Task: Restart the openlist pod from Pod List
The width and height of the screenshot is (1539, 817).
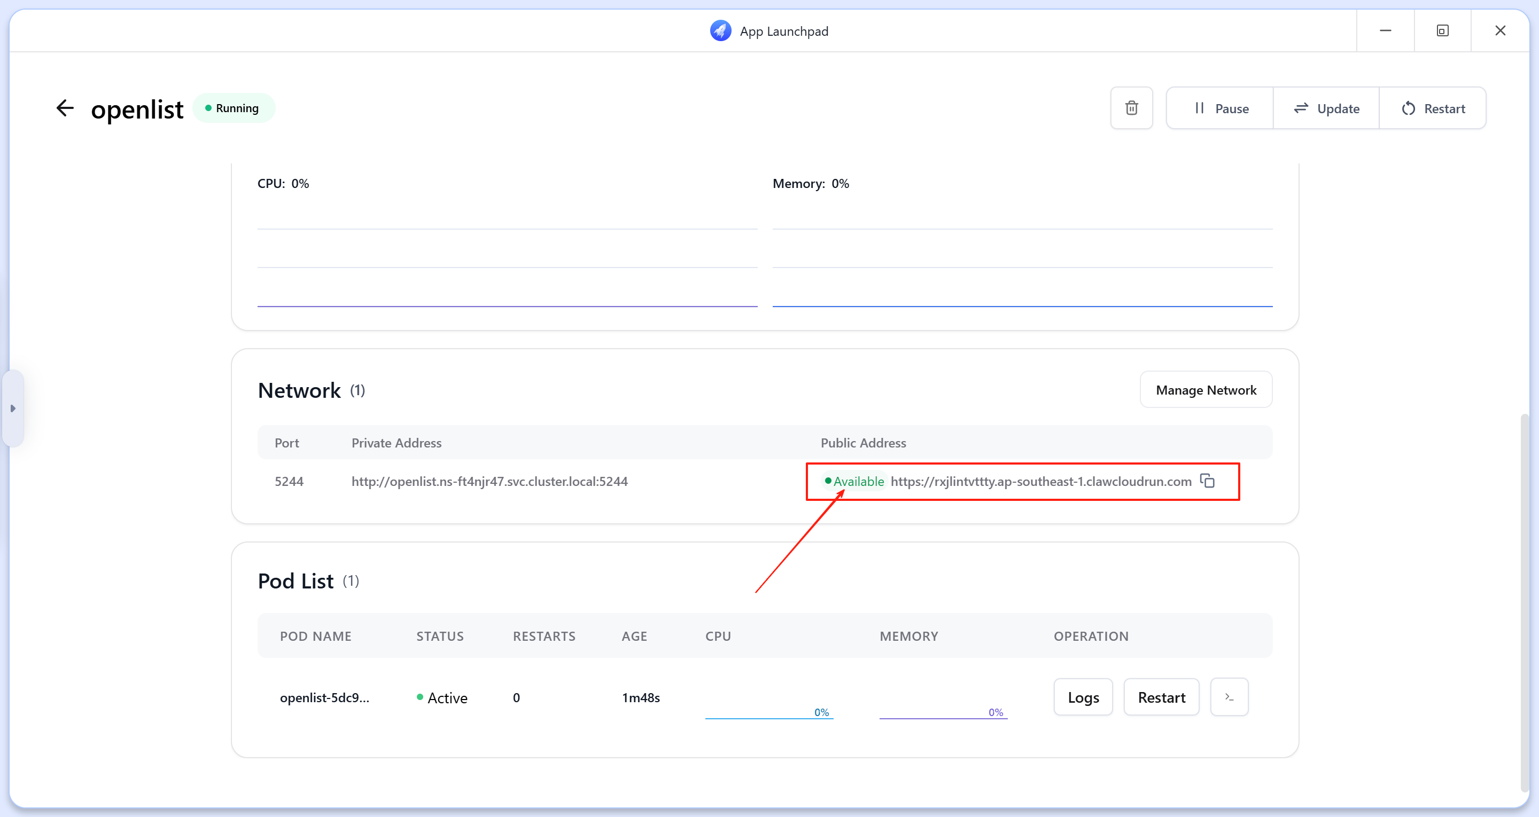Action: click(x=1161, y=697)
